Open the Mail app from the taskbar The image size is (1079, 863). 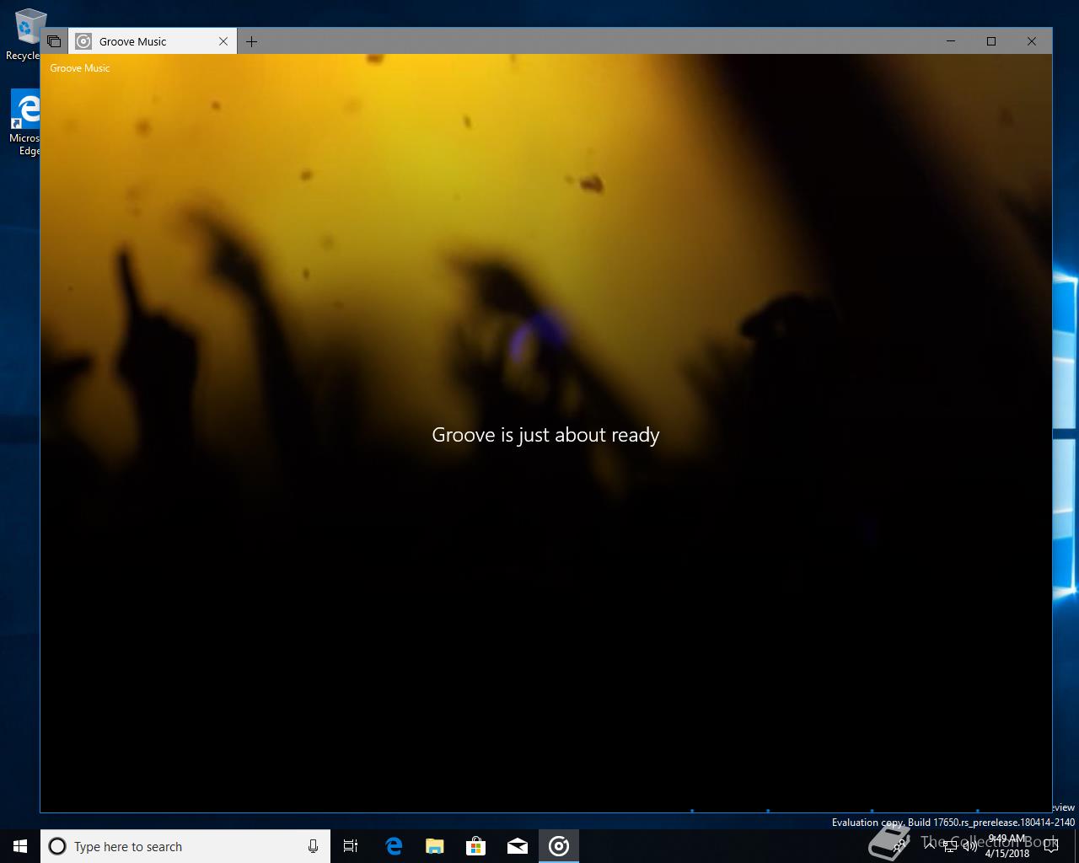518,846
